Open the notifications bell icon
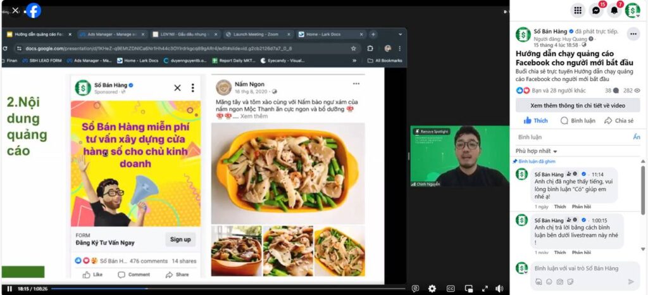The height and width of the screenshot is (295, 648). (x=614, y=10)
